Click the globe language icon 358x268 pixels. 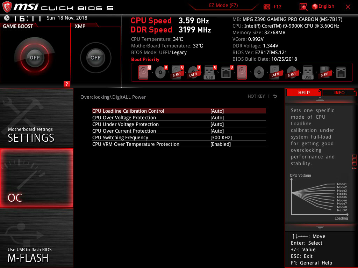315,7
